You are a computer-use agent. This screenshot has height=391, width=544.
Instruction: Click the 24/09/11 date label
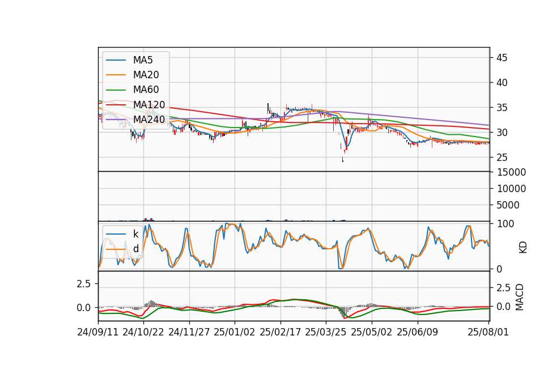click(x=98, y=332)
